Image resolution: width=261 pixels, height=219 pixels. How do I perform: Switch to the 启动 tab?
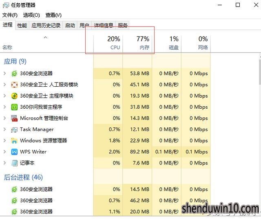[x=70, y=25]
